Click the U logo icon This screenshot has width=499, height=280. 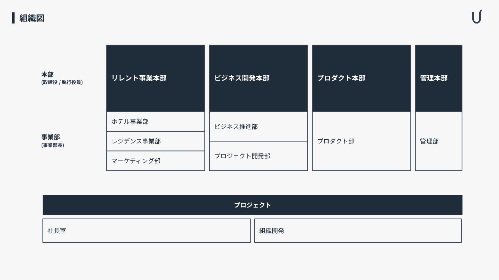(x=477, y=17)
